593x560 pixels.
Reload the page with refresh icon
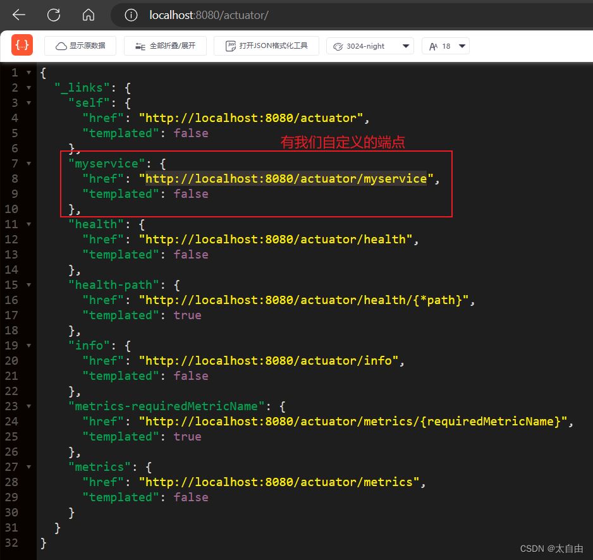pos(54,15)
